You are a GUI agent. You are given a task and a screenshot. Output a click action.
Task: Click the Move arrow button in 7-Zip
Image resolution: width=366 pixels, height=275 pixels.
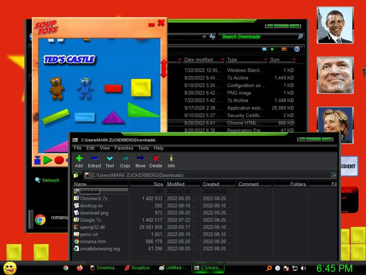point(140,161)
